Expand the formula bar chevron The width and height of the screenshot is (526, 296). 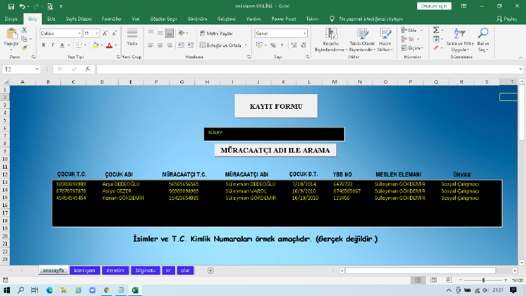click(x=520, y=69)
